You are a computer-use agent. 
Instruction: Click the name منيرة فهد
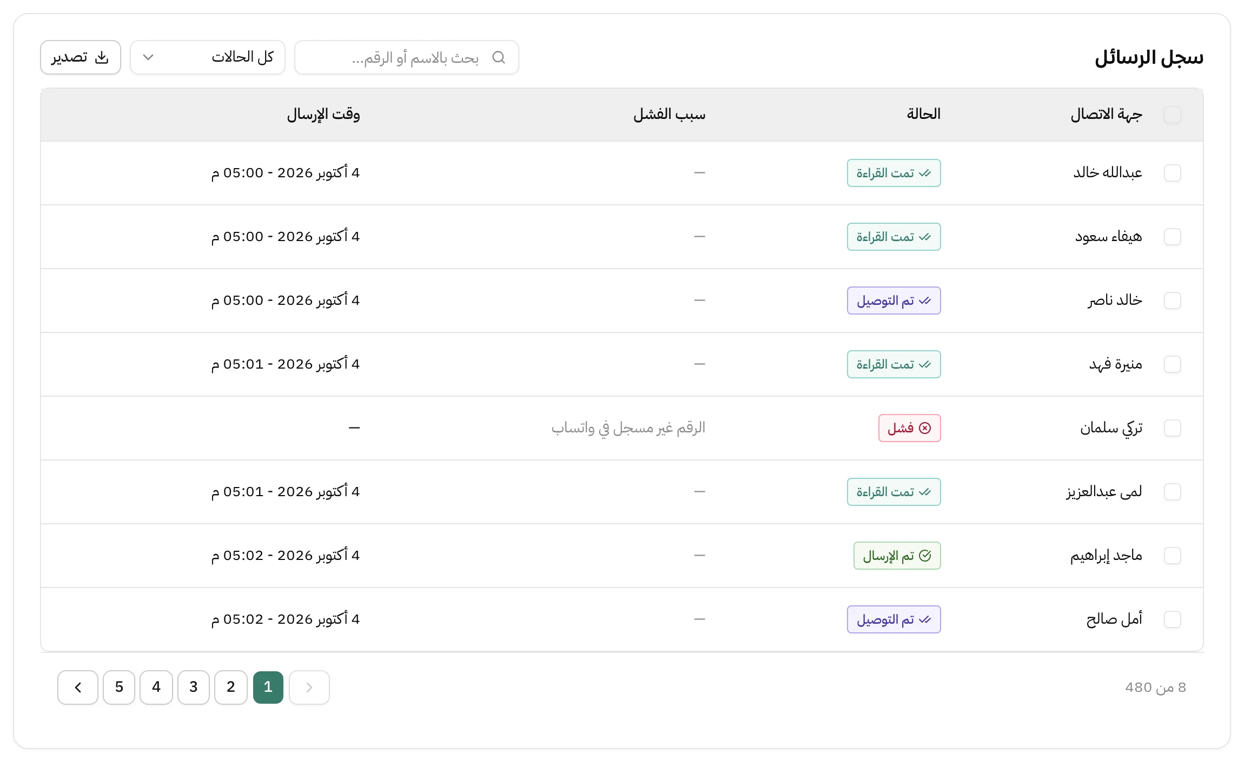tap(1116, 364)
